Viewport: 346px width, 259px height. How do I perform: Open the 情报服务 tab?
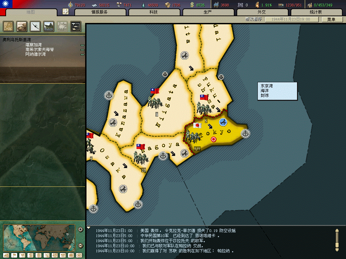pos(100,12)
